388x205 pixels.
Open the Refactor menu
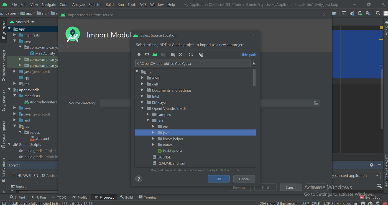coord(95,4)
